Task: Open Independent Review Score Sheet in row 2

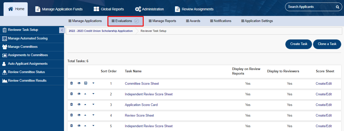Action: pos(149,94)
